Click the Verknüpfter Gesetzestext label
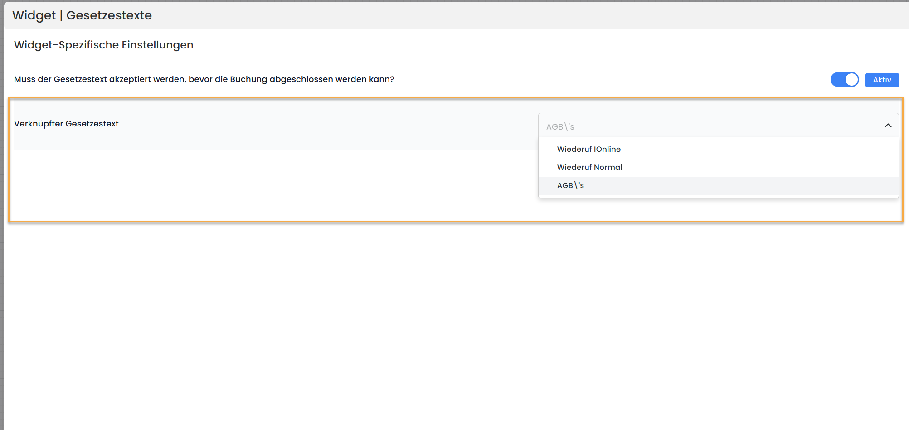This screenshot has width=909, height=430. pos(66,124)
